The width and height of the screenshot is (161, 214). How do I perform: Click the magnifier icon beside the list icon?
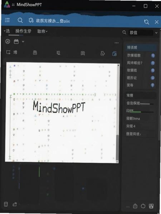[x=20, y=20]
